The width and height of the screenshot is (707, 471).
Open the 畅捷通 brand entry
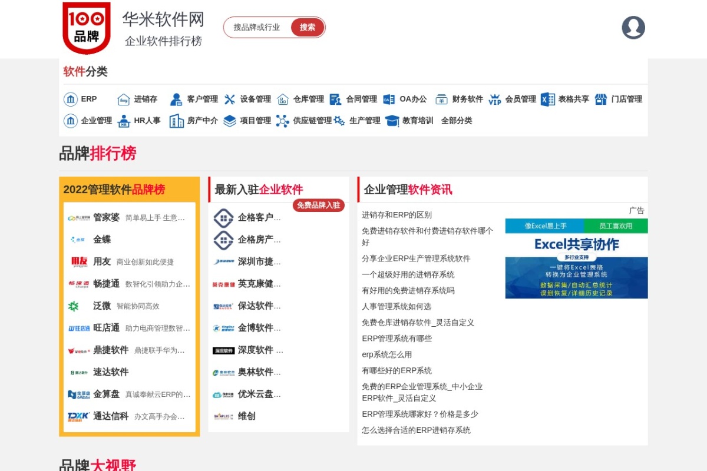129,284
